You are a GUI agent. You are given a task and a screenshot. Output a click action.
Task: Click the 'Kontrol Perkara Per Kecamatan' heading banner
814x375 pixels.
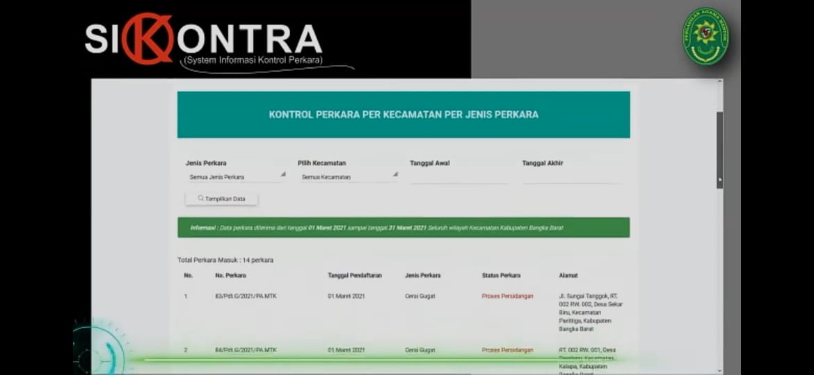[404, 115]
